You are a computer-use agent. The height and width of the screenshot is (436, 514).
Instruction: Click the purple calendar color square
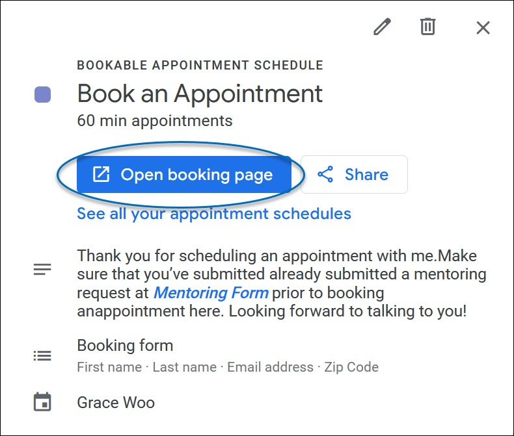coord(43,95)
